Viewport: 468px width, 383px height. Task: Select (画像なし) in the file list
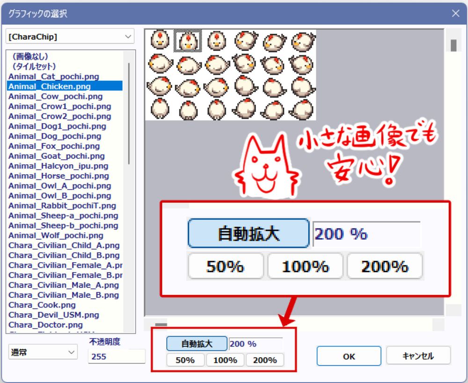tap(65, 57)
